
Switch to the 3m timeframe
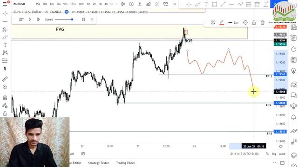click(x=59, y=4)
